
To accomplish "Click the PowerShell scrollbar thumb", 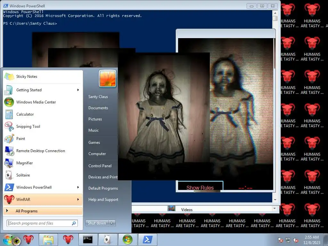I will [275, 18].
